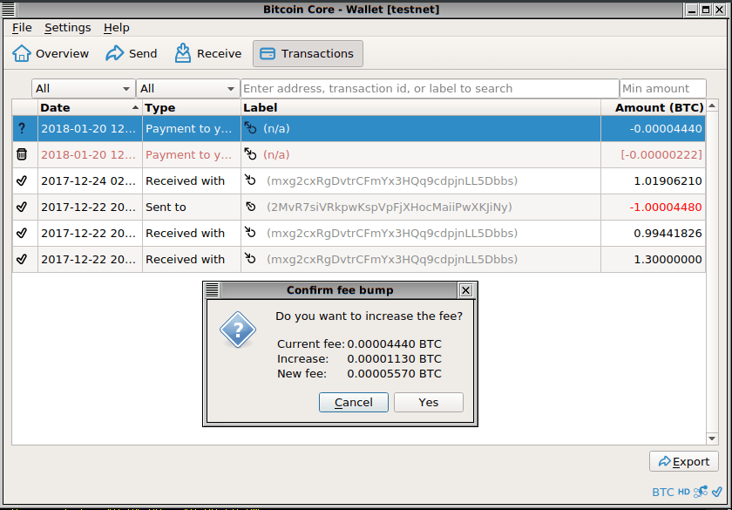Sort transactions by Date column

[x=90, y=107]
